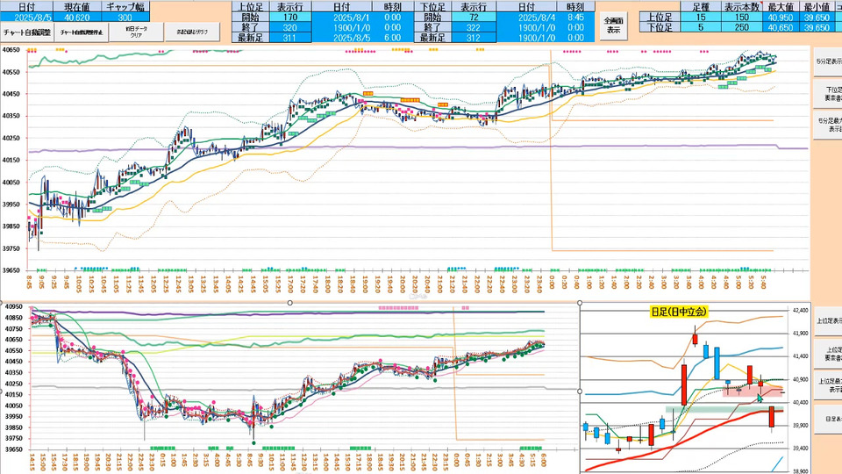Viewport: 842px width, 474px height.
Task: Select the 足種 cell 15 for 上位足
Action: pos(700,18)
